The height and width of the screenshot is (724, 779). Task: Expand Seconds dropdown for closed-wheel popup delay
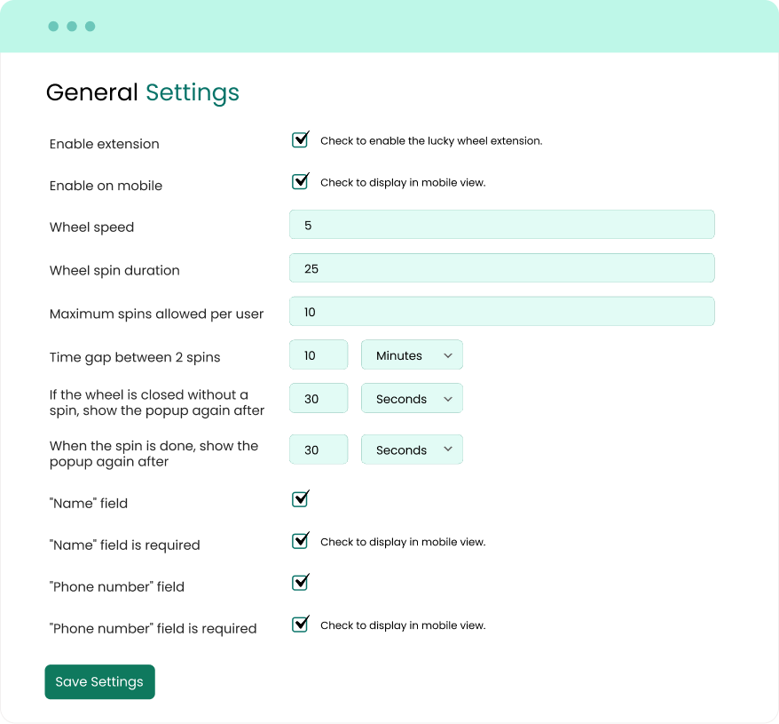coord(412,398)
